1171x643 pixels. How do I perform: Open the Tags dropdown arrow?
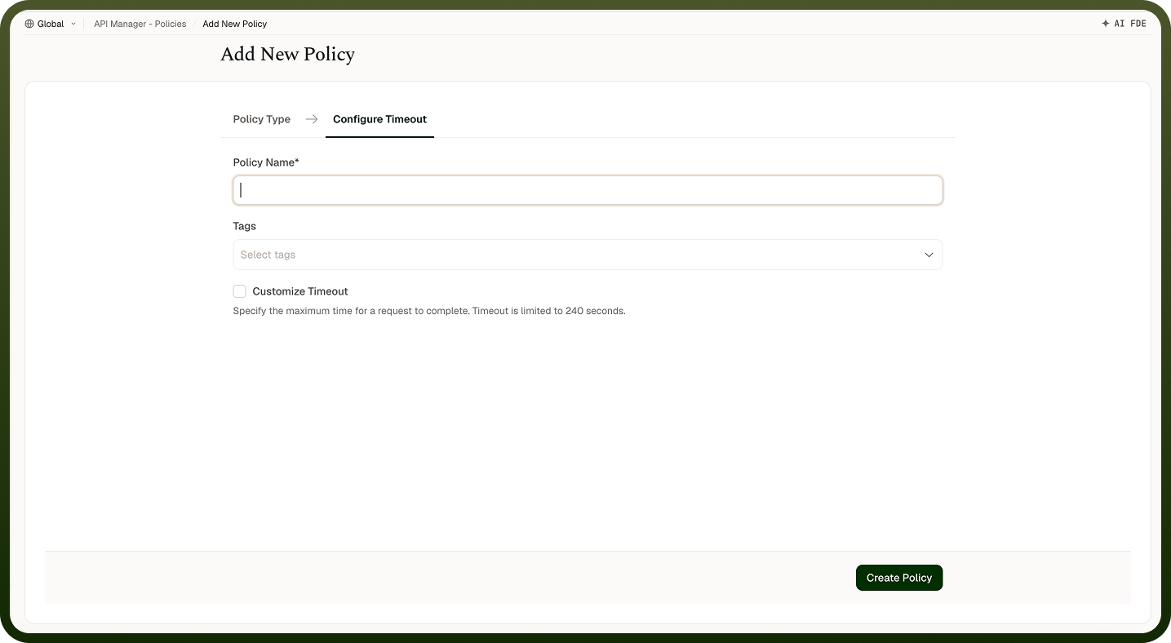click(x=929, y=255)
